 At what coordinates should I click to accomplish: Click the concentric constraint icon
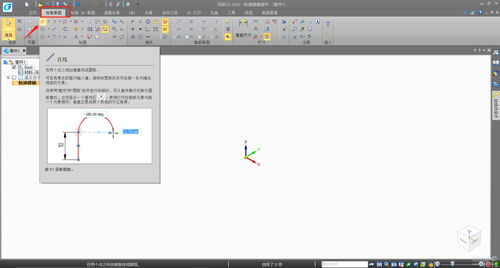coord(148,22)
